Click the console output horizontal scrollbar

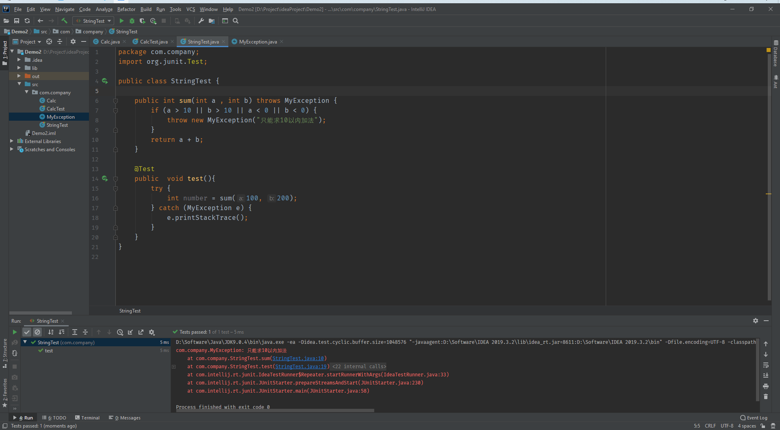pyautogui.click(x=275, y=410)
